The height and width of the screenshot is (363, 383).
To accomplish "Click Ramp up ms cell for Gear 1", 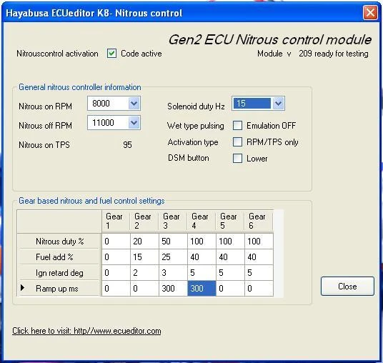I will [x=116, y=289].
